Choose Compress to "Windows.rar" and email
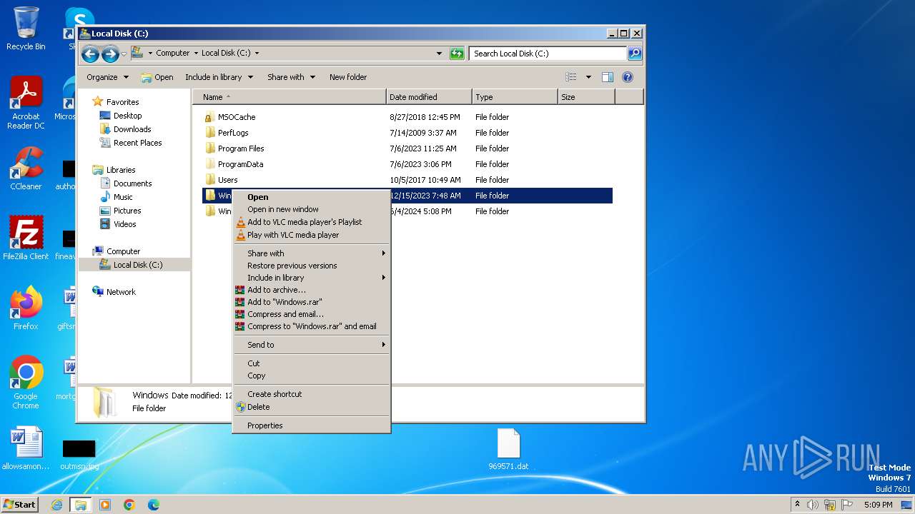 coord(312,326)
